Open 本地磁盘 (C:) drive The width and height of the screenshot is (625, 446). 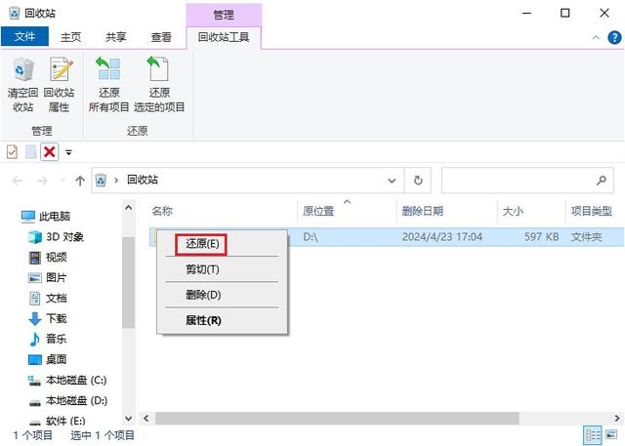pyautogui.click(x=67, y=381)
